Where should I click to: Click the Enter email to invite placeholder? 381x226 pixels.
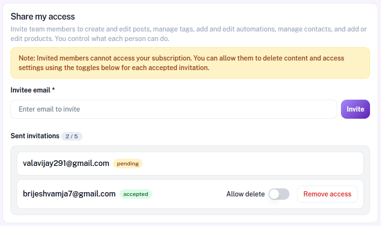click(x=49, y=109)
